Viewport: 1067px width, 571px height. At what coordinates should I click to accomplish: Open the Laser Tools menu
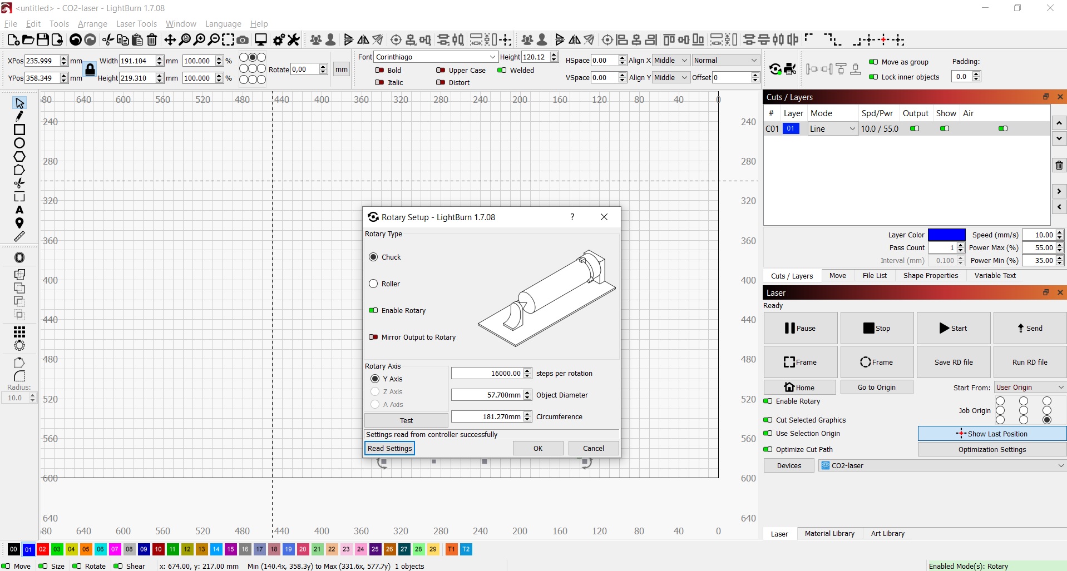[x=136, y=23]
